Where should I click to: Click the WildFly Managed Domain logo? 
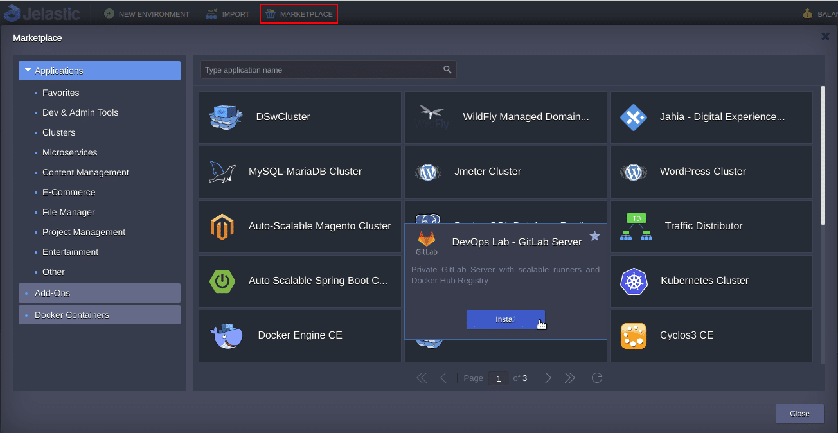pyautogui.click(x=432, y=117)
